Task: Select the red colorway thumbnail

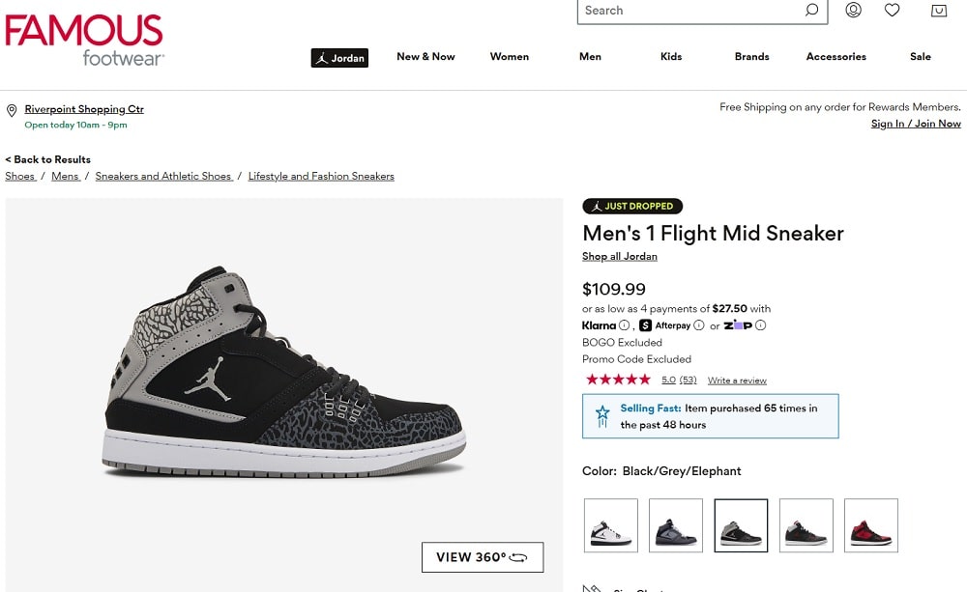Action: (870, 524)
